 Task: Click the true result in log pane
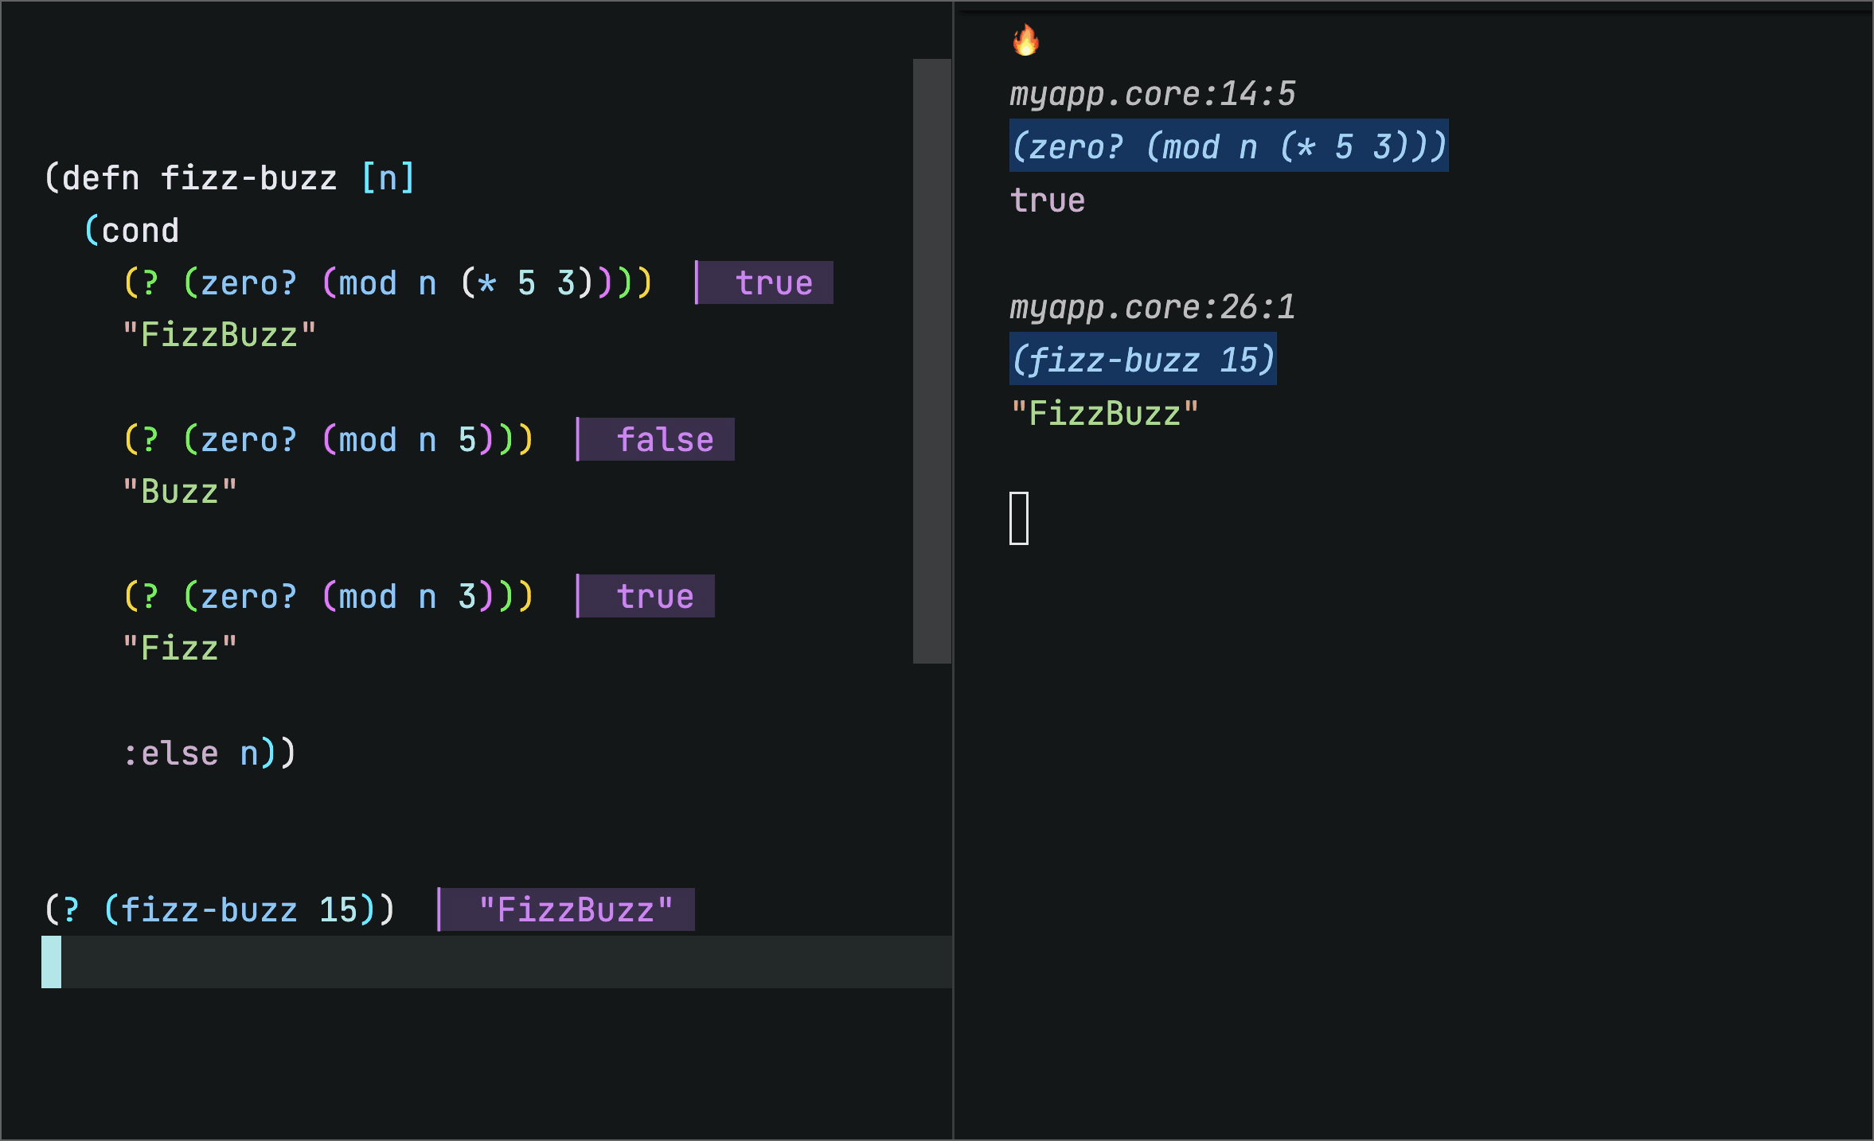click(x=1047, y=201)
